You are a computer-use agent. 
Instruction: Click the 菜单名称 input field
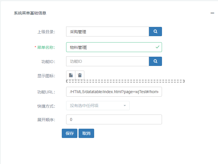114,47
